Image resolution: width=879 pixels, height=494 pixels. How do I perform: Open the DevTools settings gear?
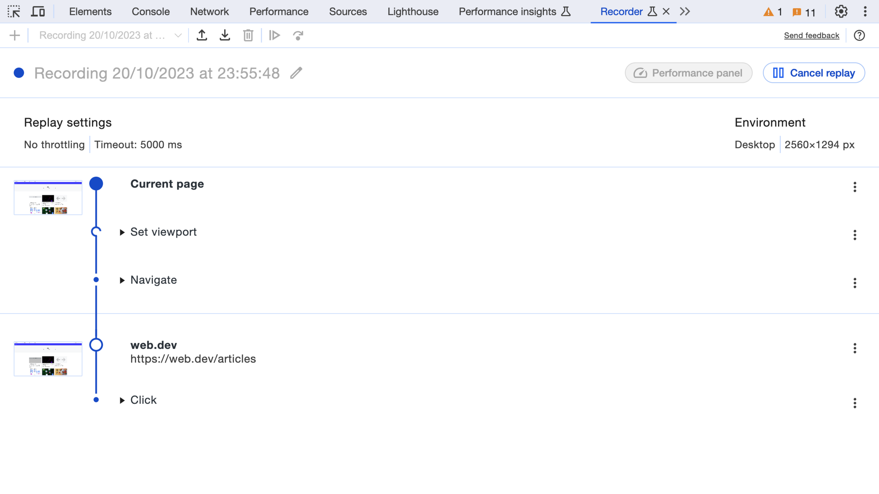coord(841,12)
